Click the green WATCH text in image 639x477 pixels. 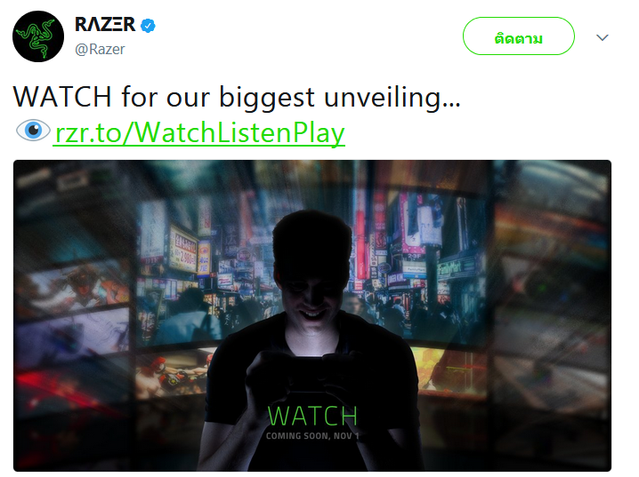coord(312,415)
